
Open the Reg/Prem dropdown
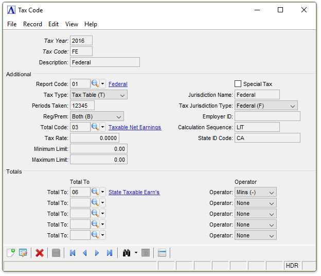click(x=97, y=116)
